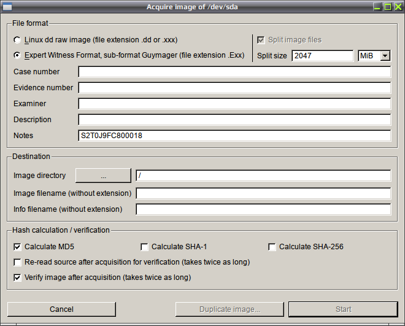
Task: Maximize the Acquire image window
Action: 388,7
